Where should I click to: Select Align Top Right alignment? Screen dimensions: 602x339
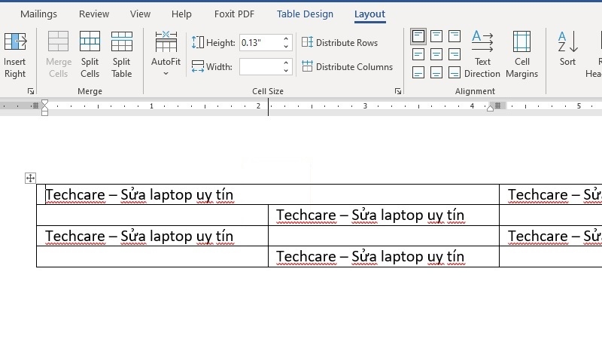click(x=455, y=36)
